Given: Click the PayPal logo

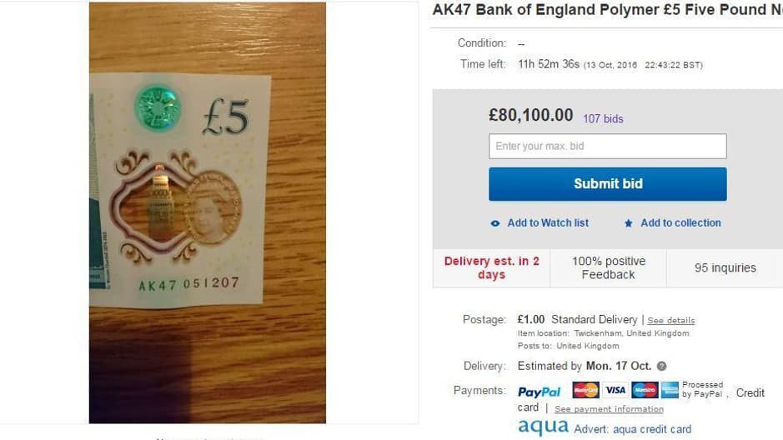Looking at the screenshot, I should point(540,392).
